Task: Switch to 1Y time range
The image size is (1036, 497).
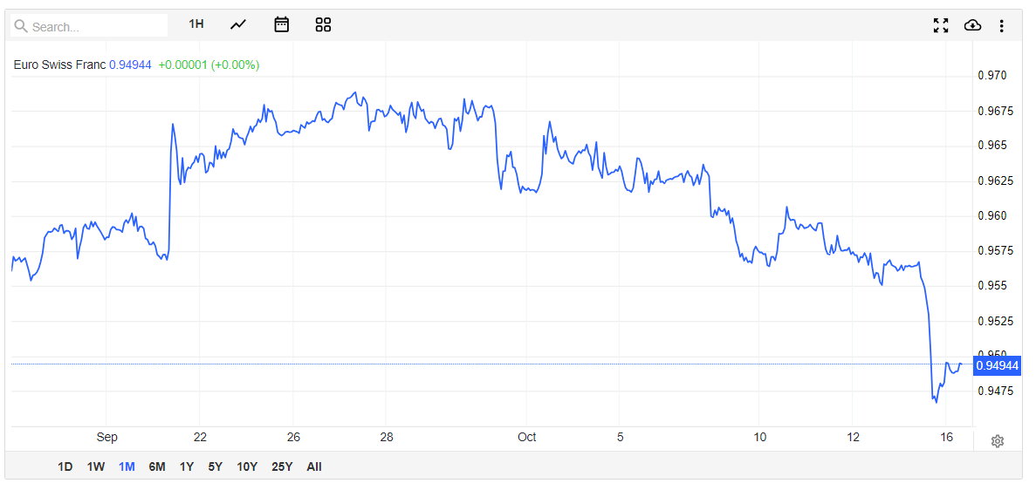Action: coord(187,466)
